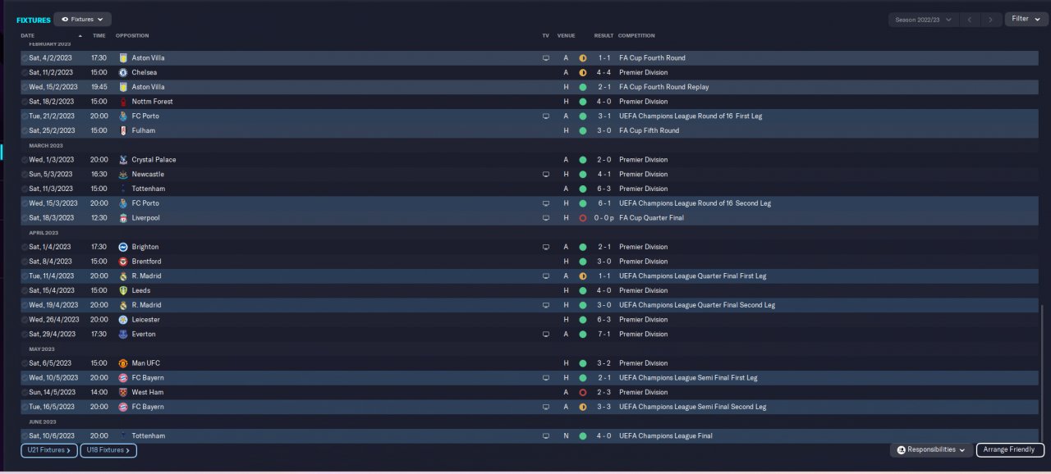The width and height of the screenshot is (1051, 474).
Task: Sort by the Opposition column header
Action: (132, 36)
